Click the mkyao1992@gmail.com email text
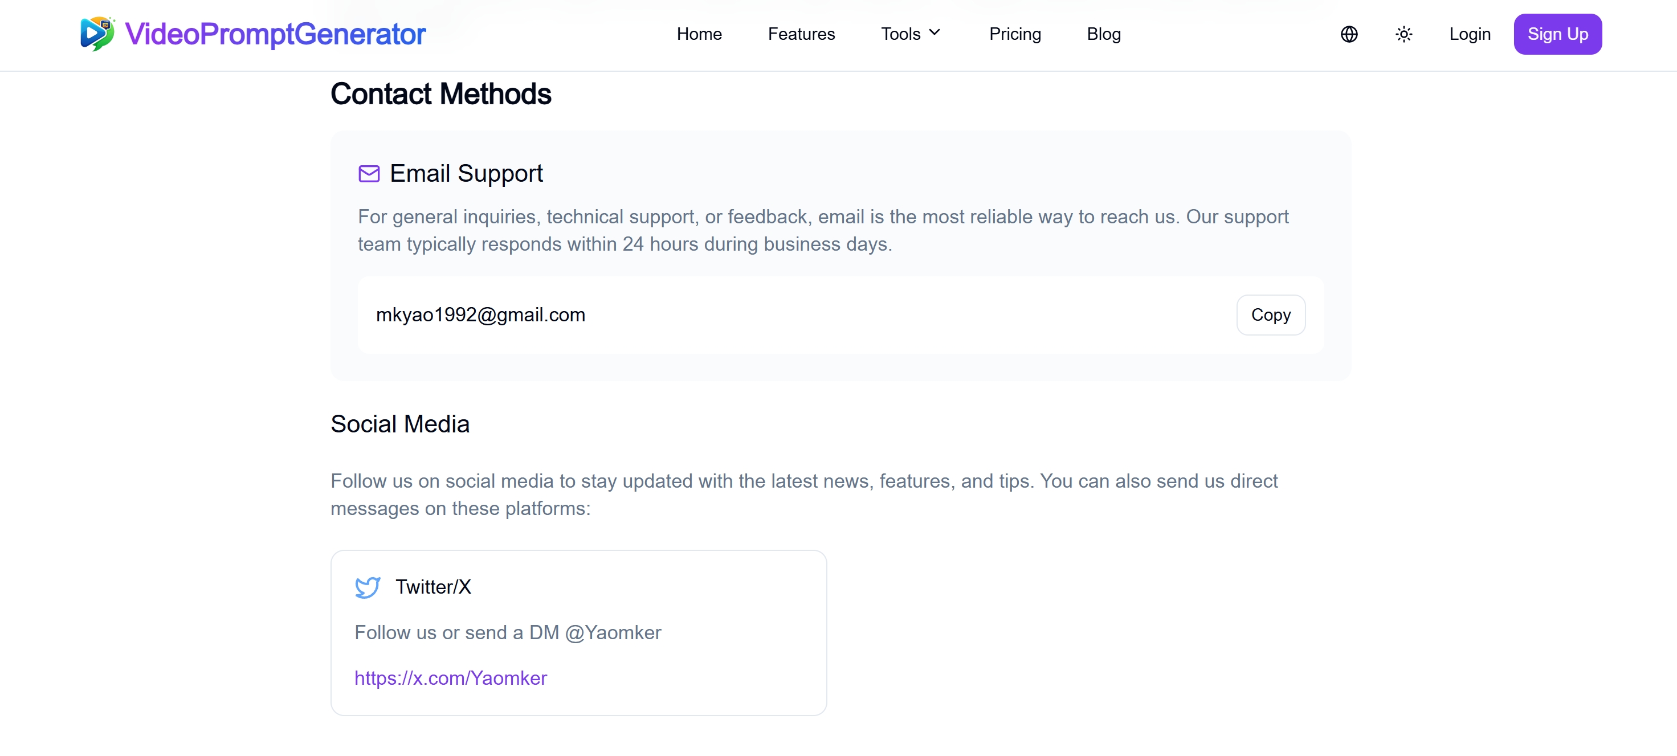This screenshot has width=1677, height=756. [x=480, y=315]
